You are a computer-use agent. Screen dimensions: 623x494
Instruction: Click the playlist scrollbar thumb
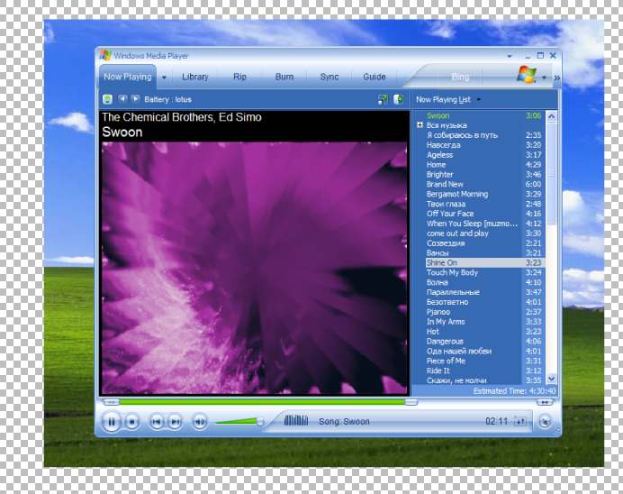551,173
